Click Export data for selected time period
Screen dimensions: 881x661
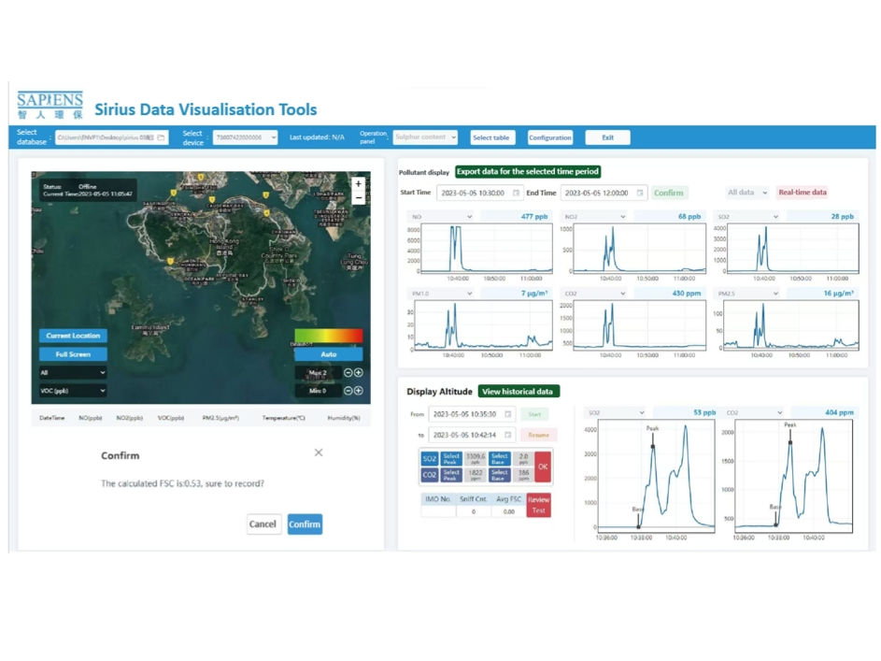pyautogui.click(x=528, y=172)
